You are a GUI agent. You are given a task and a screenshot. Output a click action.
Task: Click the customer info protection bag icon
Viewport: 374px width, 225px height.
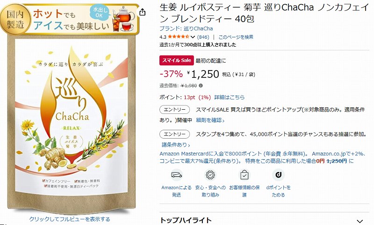coord(244,175)
